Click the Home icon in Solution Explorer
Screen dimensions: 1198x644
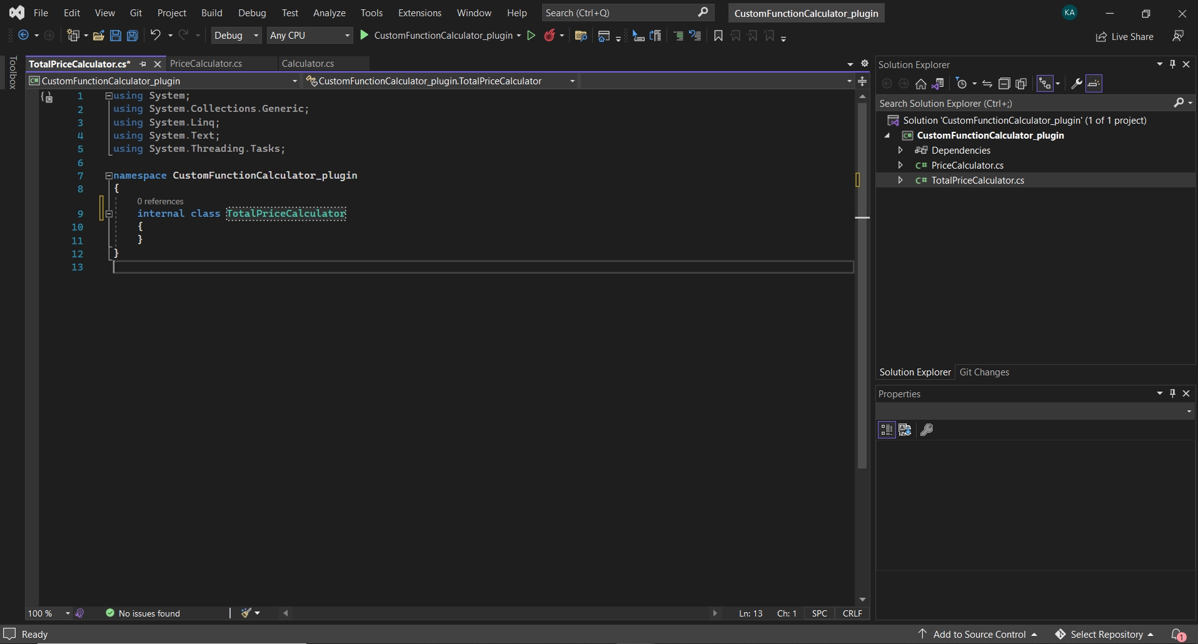[920, 84]
